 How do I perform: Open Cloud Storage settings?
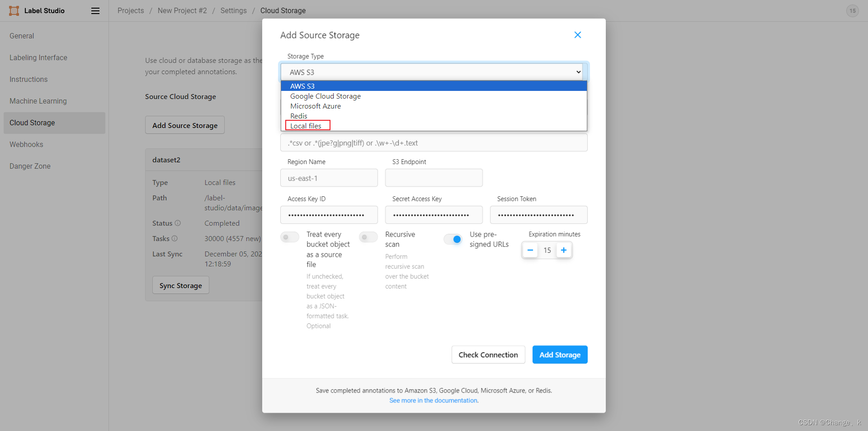[x=54, y=123]
